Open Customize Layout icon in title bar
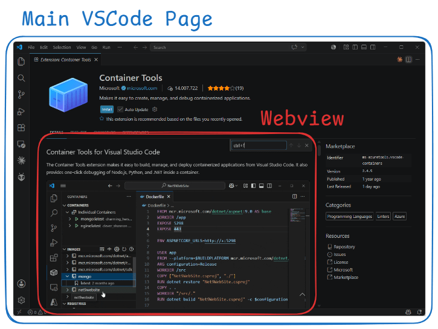This screenshot has width=438, height=329. pyautogui.click(x=346, y=47)
